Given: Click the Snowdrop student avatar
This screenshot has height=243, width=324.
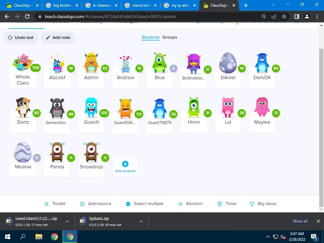Looking at the screenshot, I should (91, 152).
